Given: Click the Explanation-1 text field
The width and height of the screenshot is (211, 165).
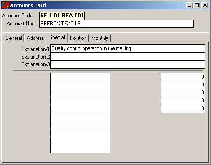Looking at the screenshot, I should (x=128, y=48).
